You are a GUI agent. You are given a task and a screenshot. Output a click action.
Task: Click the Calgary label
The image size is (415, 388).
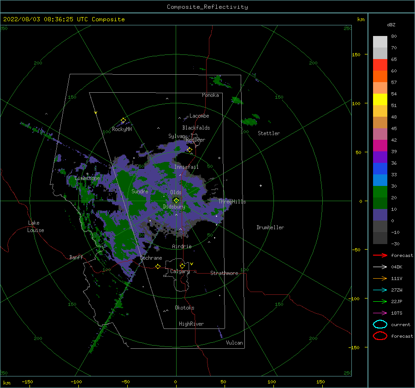(180, 271)
